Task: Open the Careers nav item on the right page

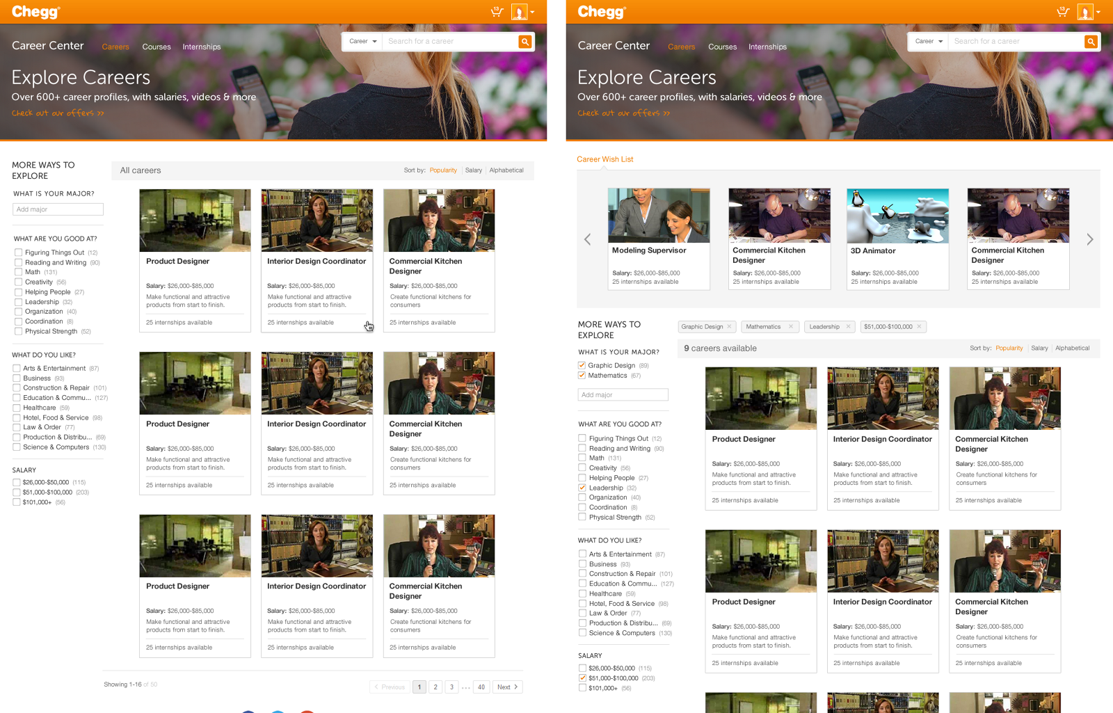Action: pyautogui.click(x=682, y=47)
